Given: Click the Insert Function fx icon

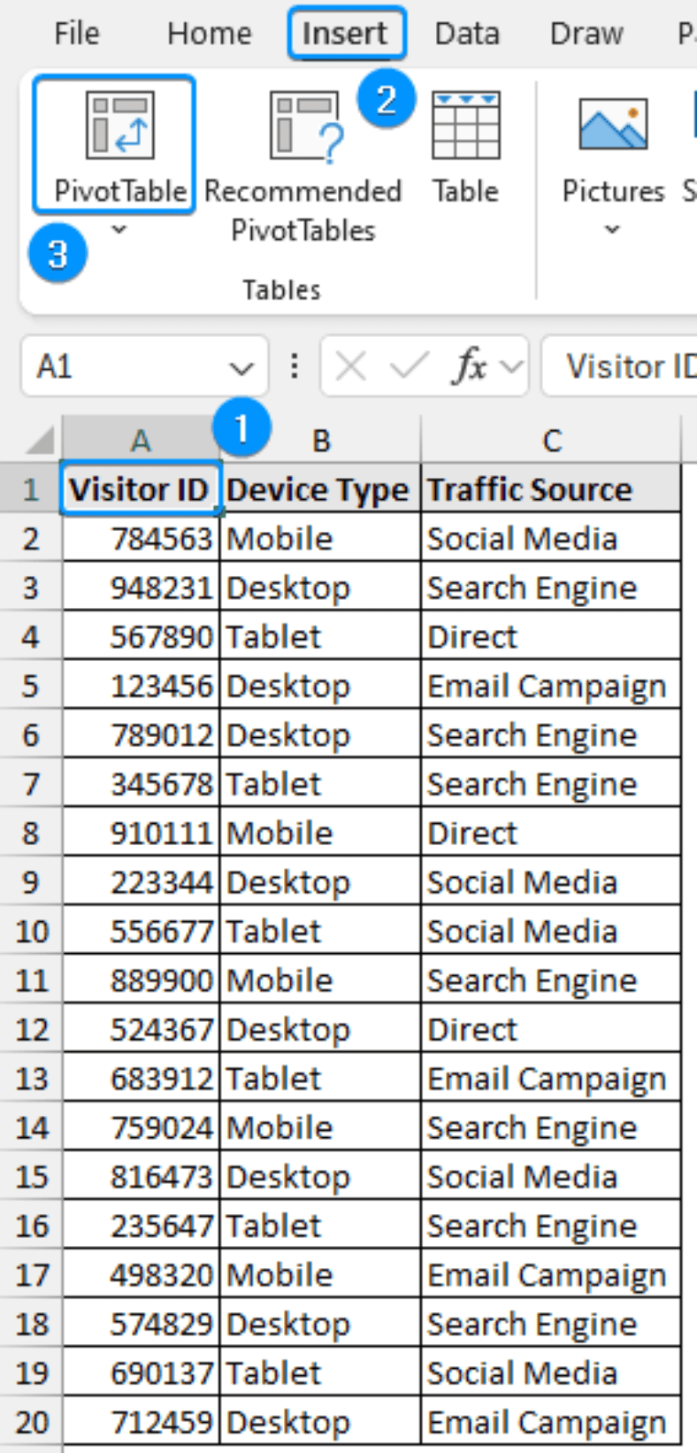Looking at the screenshot, I should click(x=469, y=366).
